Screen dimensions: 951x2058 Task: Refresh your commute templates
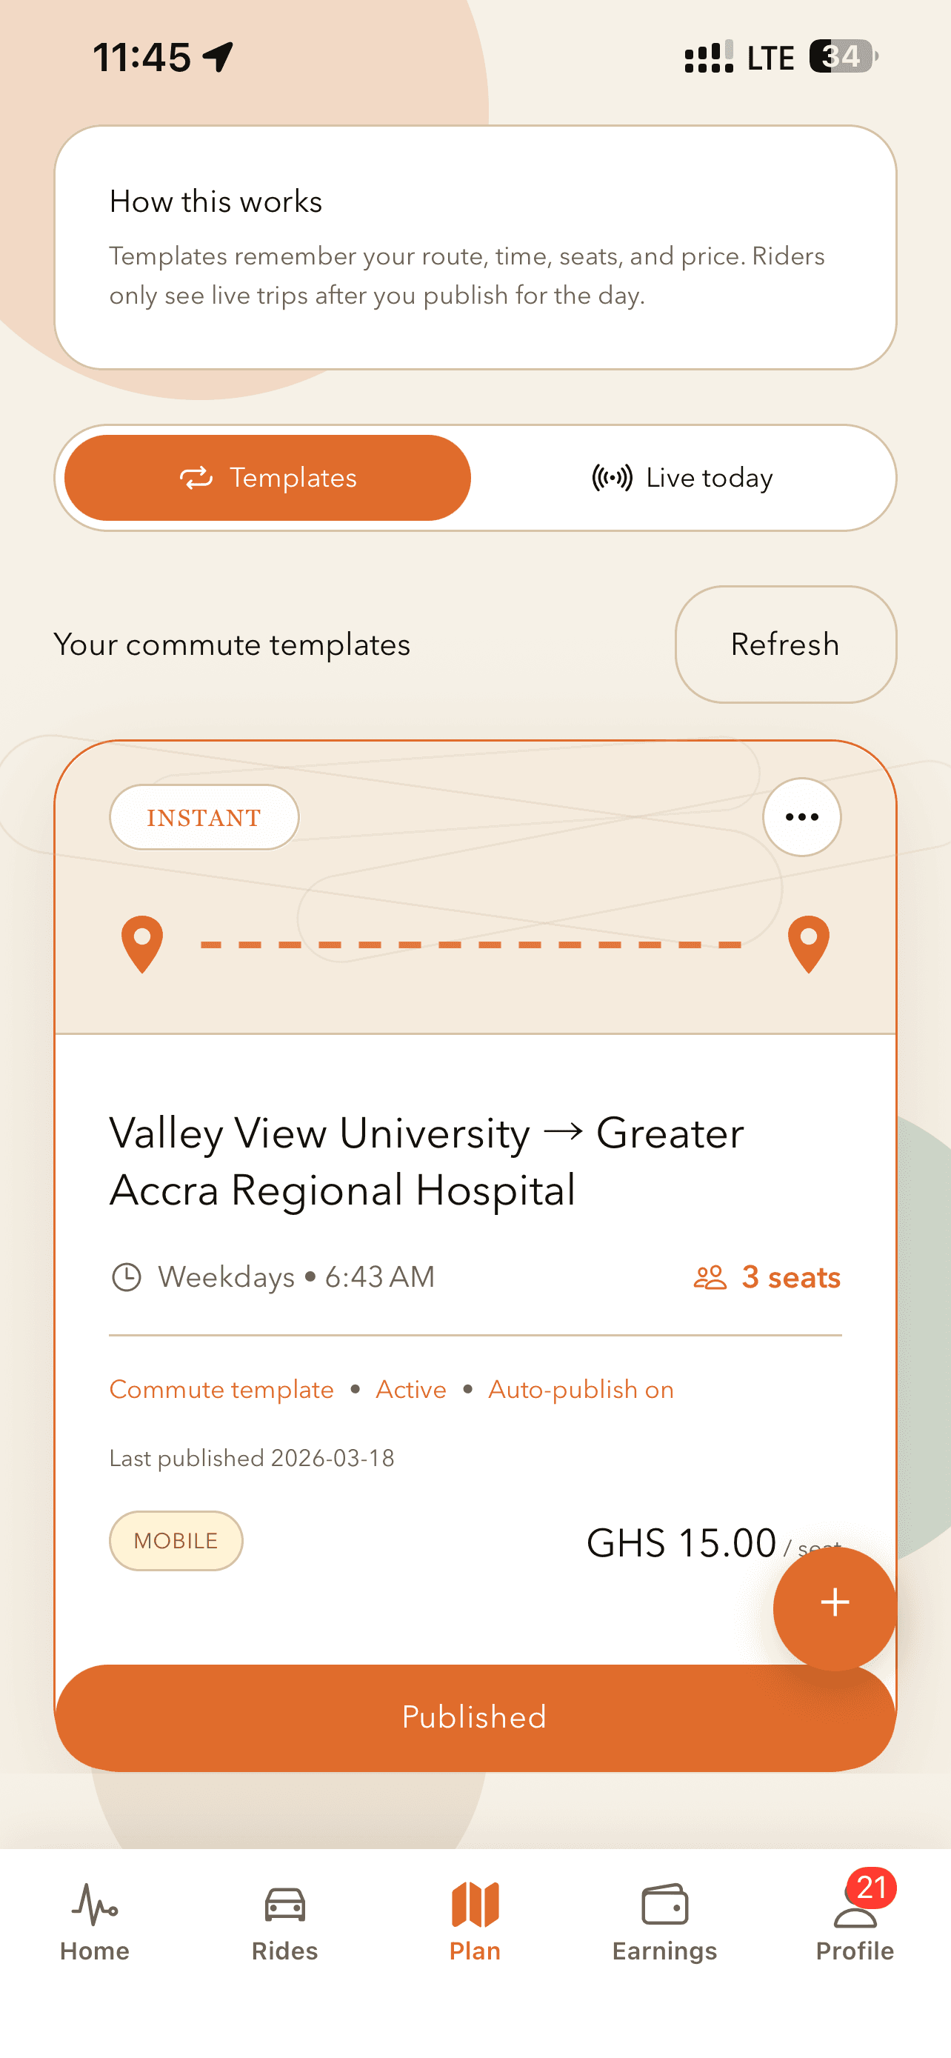tap(785, 643)
